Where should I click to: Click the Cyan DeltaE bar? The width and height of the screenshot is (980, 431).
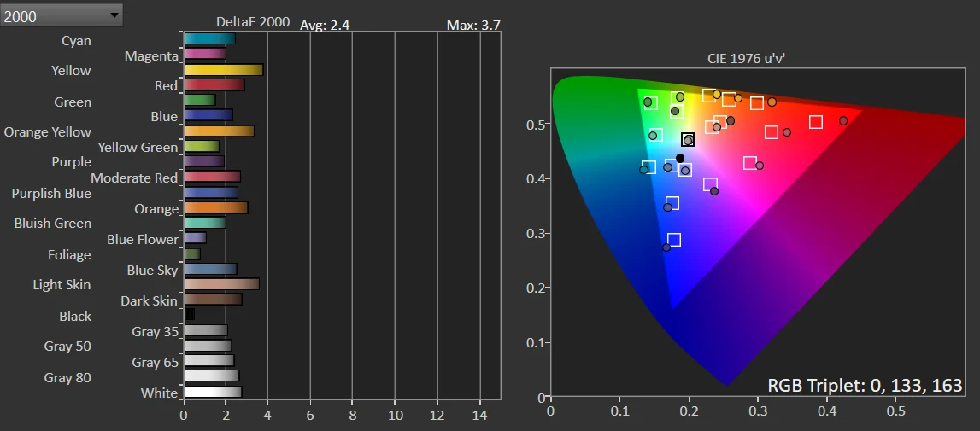(x=209, y=38)
